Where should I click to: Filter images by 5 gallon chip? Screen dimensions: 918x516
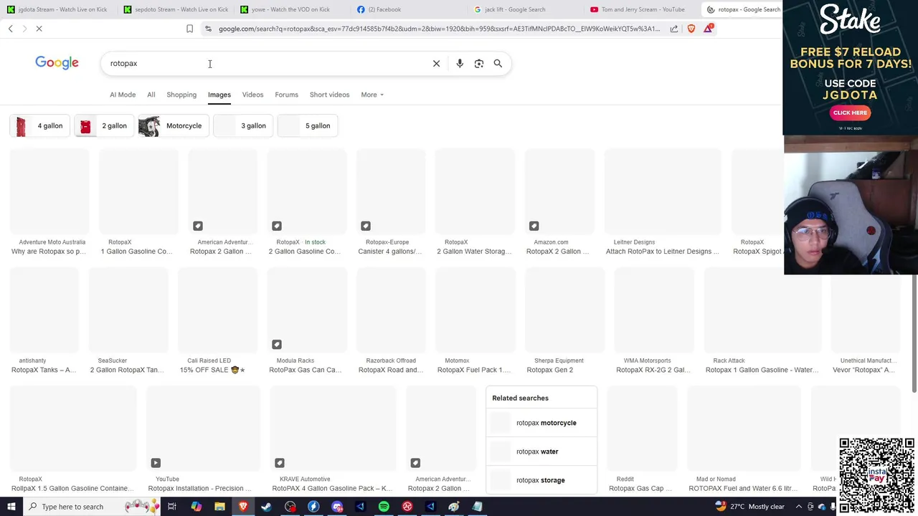pyautogui.click(x=308, y=125)
